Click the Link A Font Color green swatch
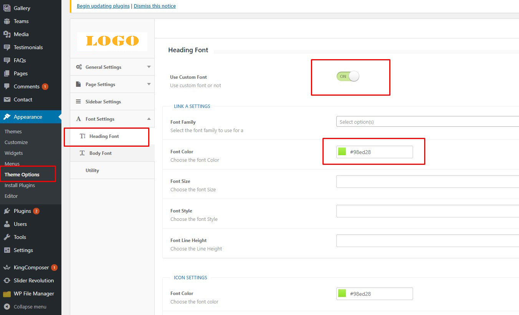519x315 pixels. 342,152
